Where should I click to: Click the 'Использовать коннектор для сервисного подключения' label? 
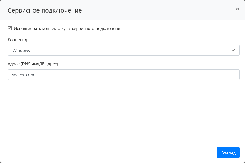68,28
